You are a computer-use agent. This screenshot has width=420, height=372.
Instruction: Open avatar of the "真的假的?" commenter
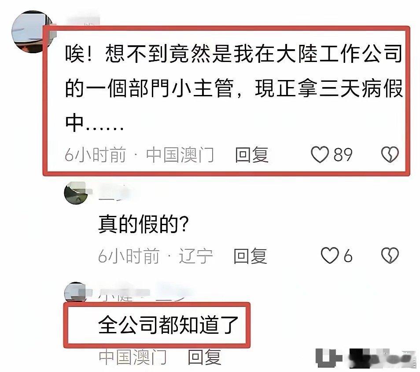pos(76,193)
